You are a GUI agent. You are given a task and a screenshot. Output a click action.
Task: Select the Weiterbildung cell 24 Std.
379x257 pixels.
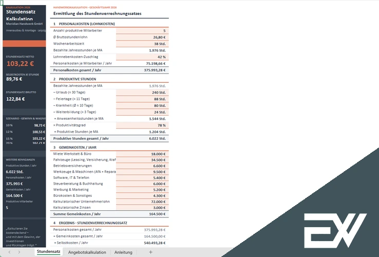pyautogui.click(x=142, y=112)
